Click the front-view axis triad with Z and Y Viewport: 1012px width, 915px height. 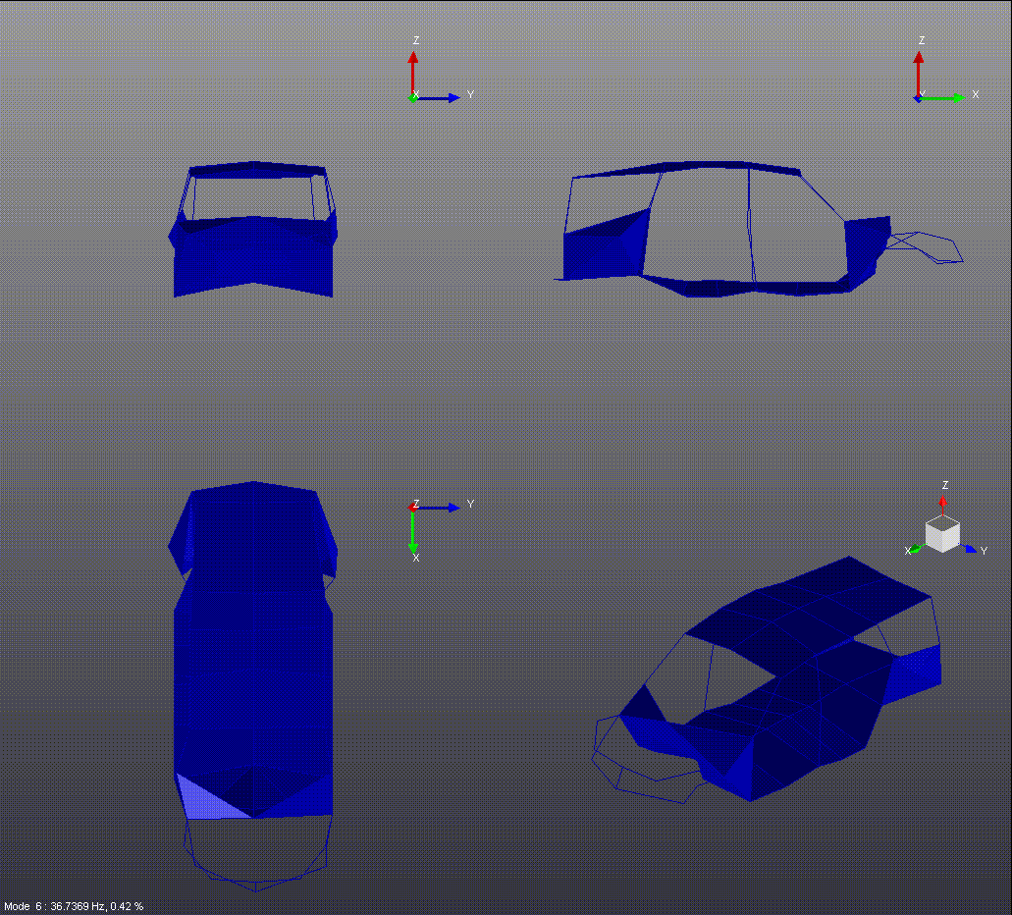tap(440, 70)
